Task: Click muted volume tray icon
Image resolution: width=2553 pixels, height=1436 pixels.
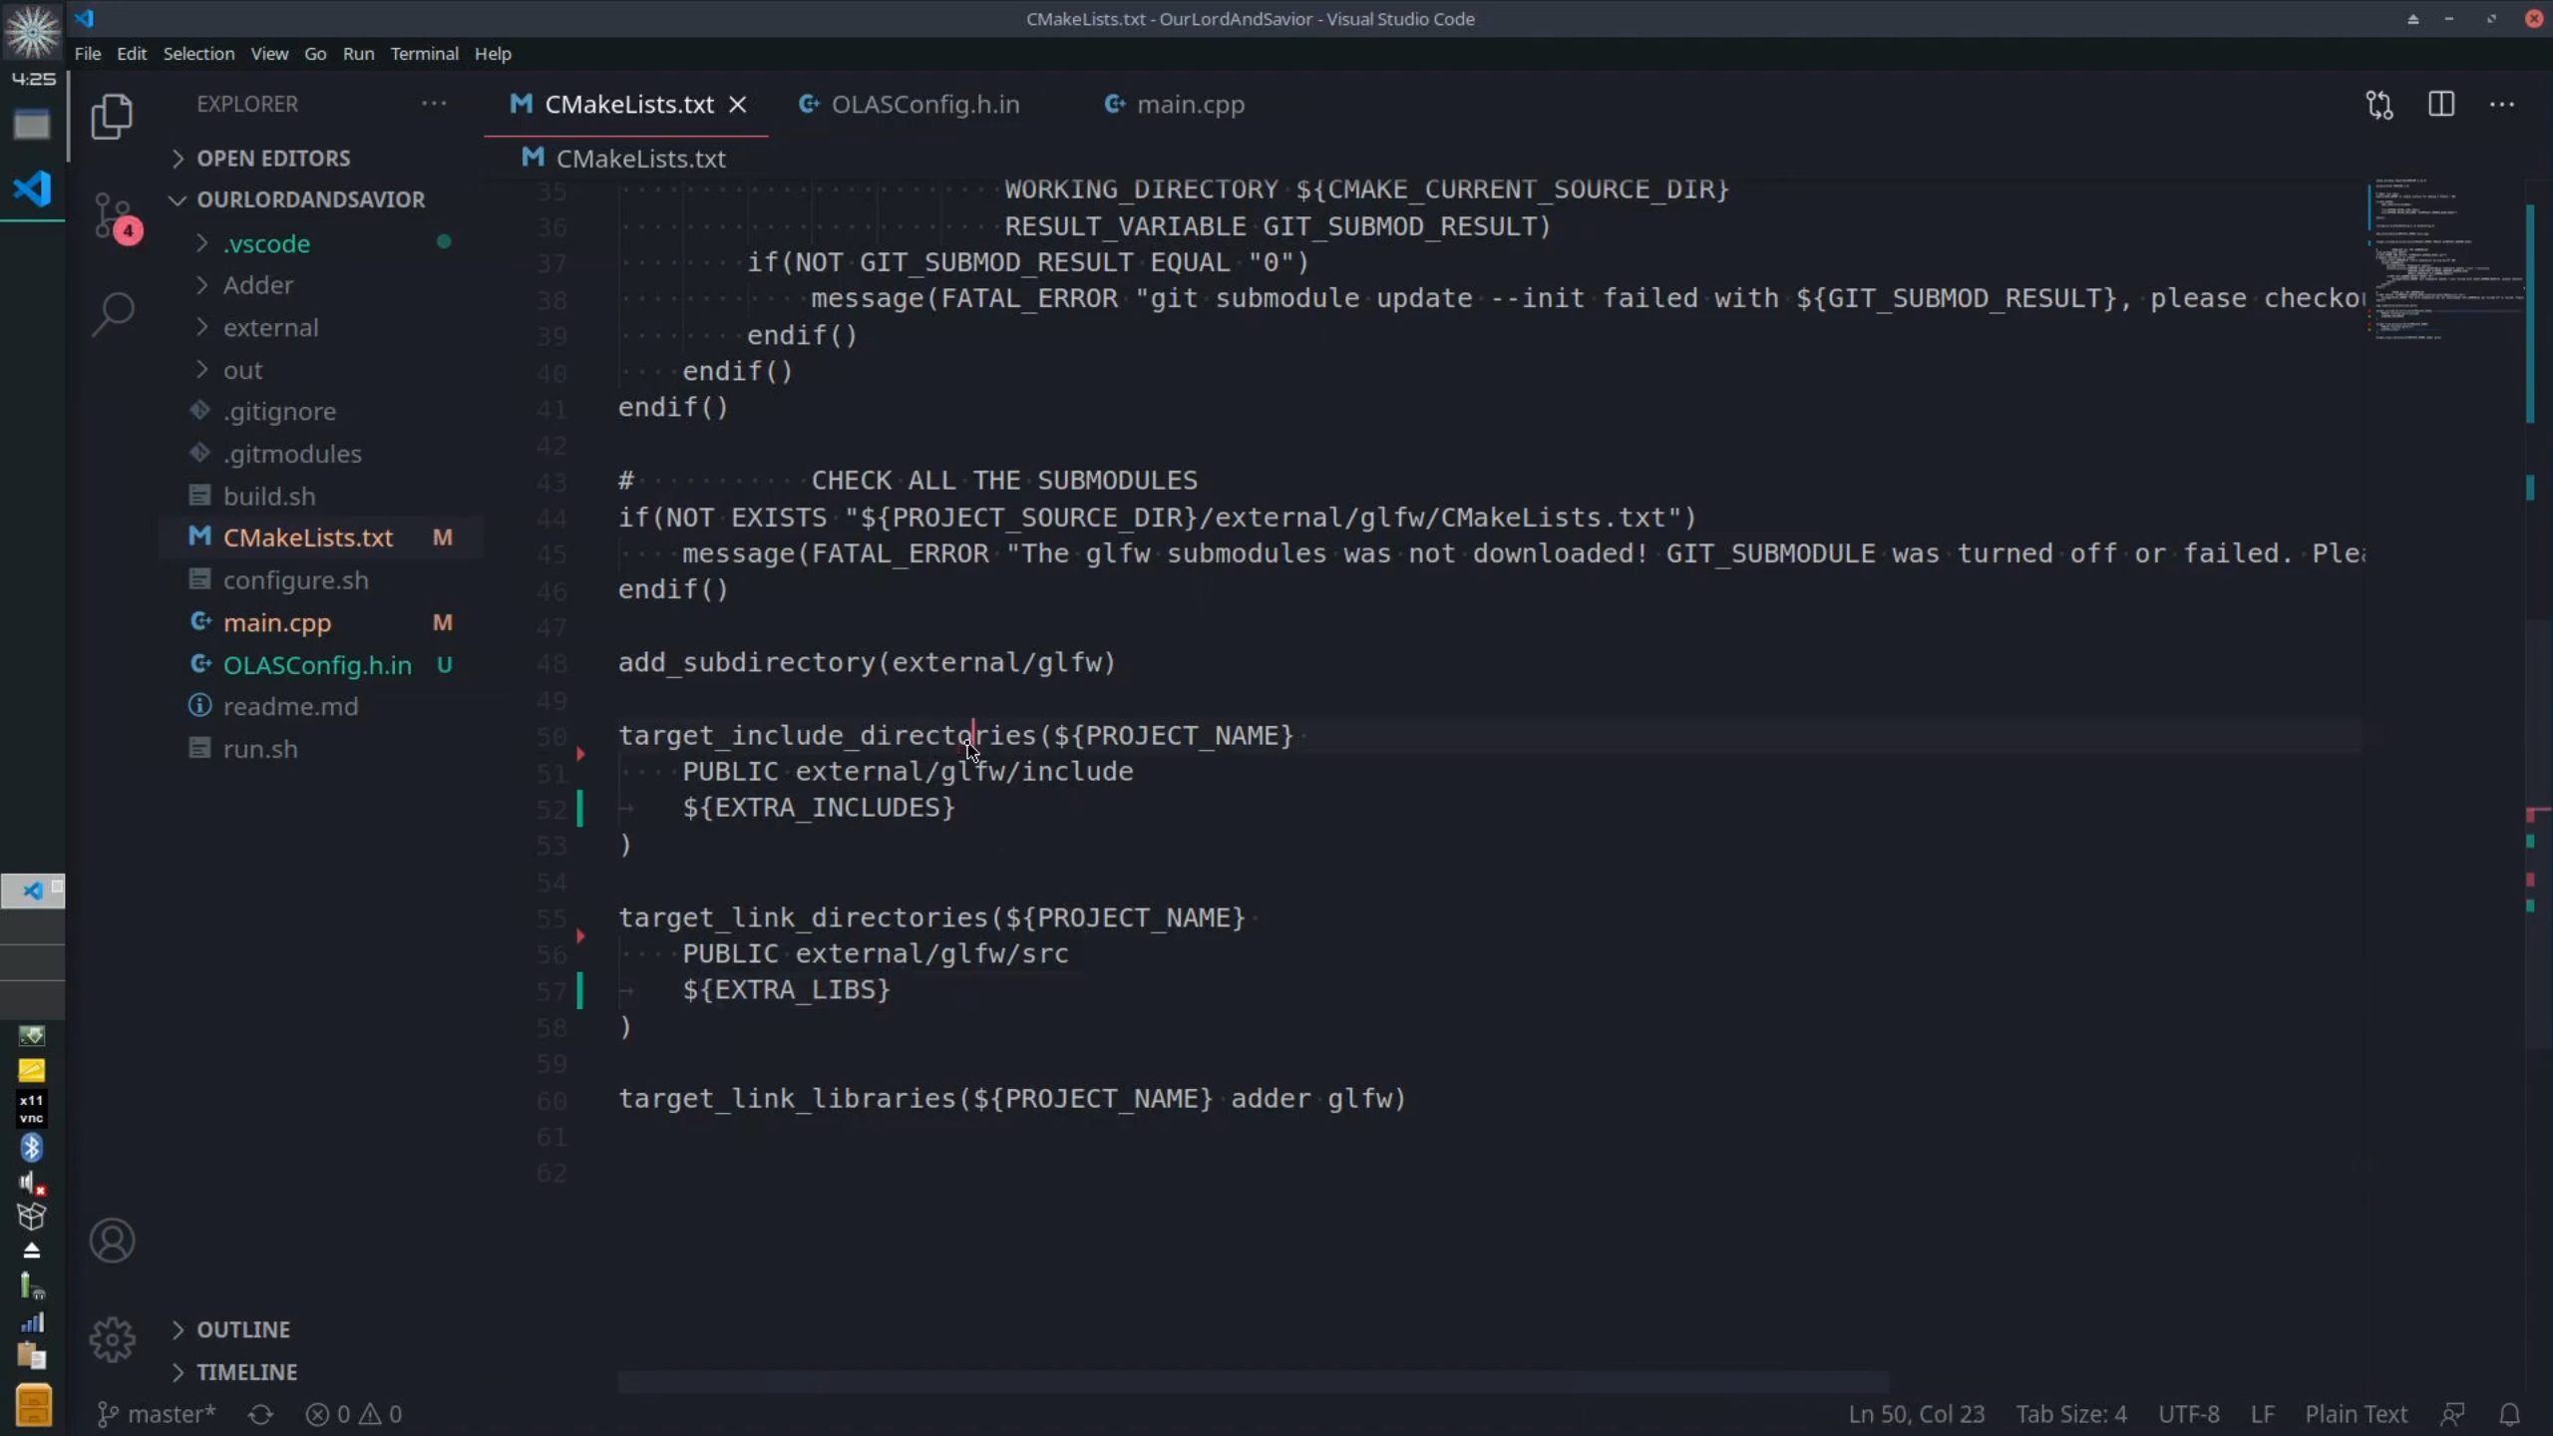Action: 31,1183
